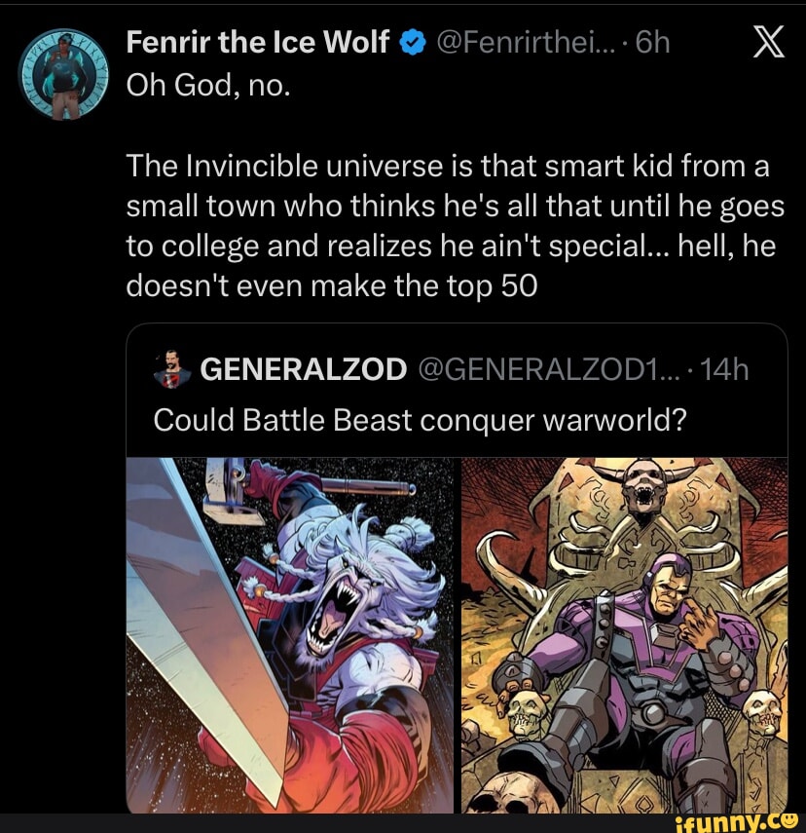Click the smiley face in the iFunny logo
Image resolution: width=806 pixels, height=833 pixels.
790,819
